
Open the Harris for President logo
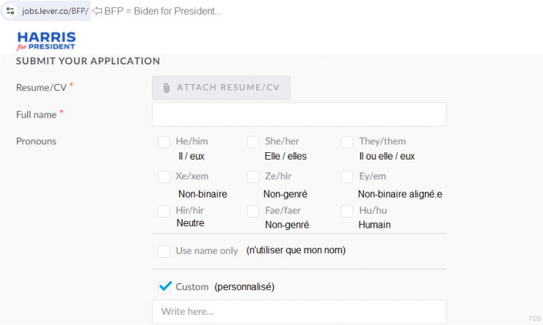point(46,41)
